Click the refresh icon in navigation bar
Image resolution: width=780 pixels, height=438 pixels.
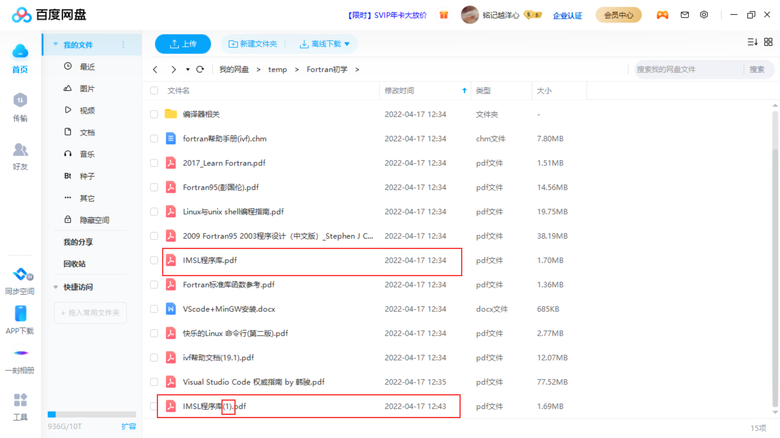coord(200,69)
